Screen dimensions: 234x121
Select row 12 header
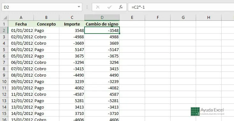click(x=4, y=94)
